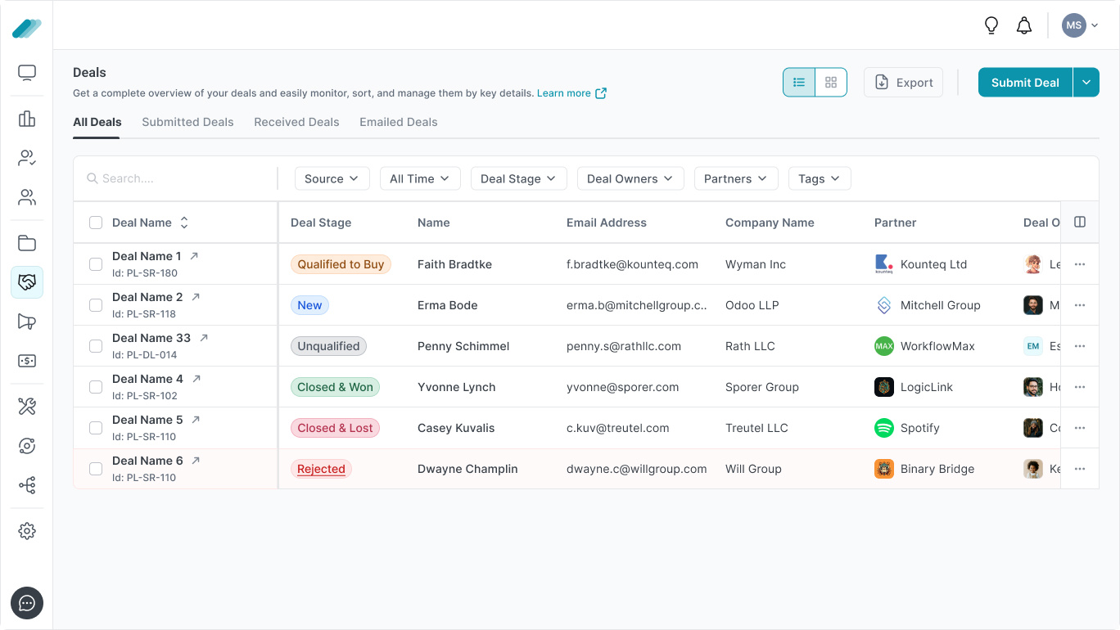Open the Partners filter dropdown
The width and height of the screenshot is (1120, 630).
(x=735, y=178)
